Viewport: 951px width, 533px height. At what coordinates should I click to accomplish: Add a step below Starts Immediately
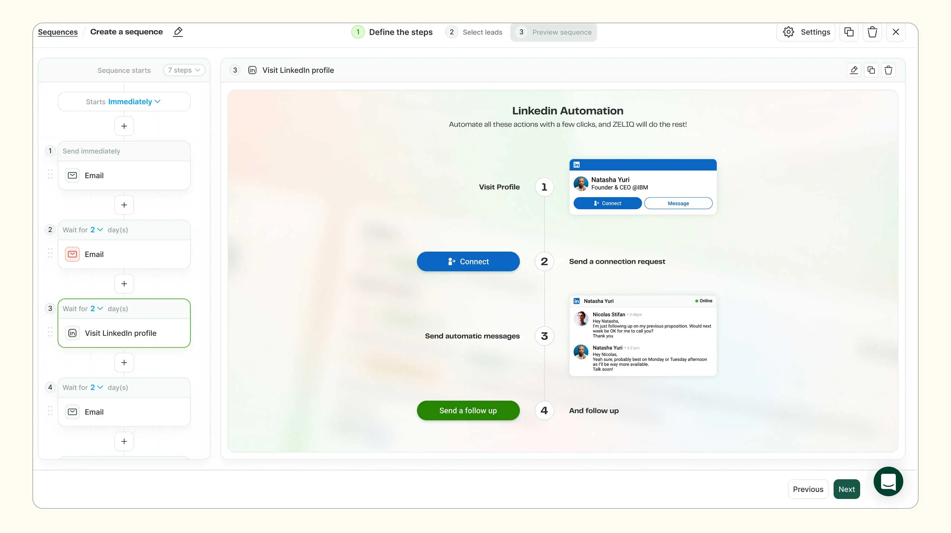coord(124,126)
